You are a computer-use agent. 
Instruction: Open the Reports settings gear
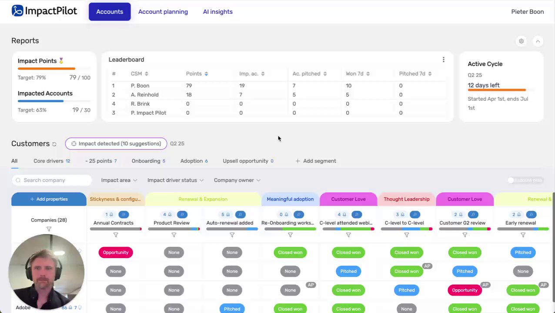click(x=521, y=41)
